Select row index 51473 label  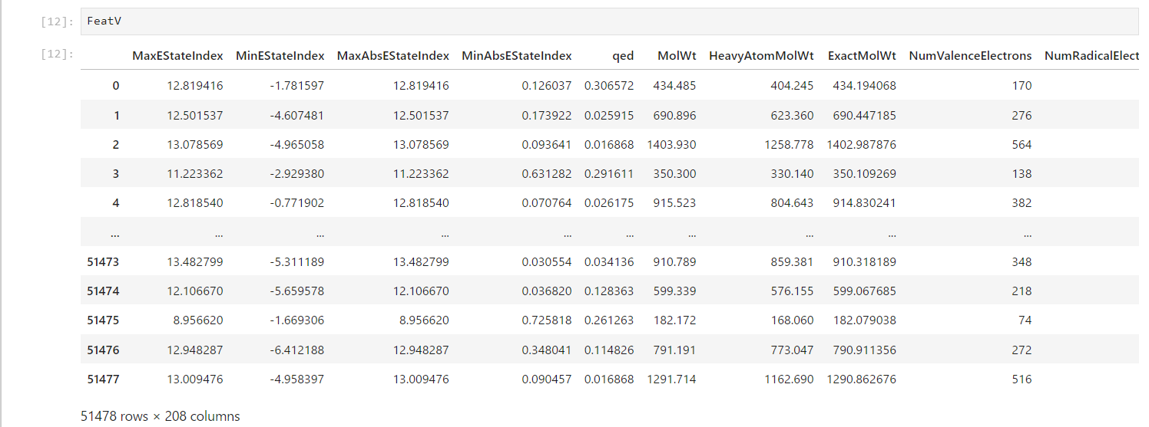point(103,262)
